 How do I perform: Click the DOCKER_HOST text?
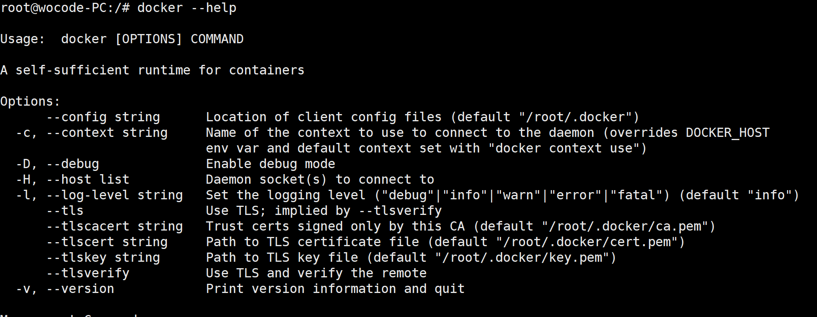point(727,133)
